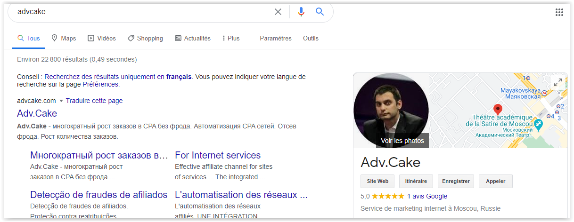Screen dimensions: 574x222
Task: Open the Plus more-options menu
Action: click(230, 38)
